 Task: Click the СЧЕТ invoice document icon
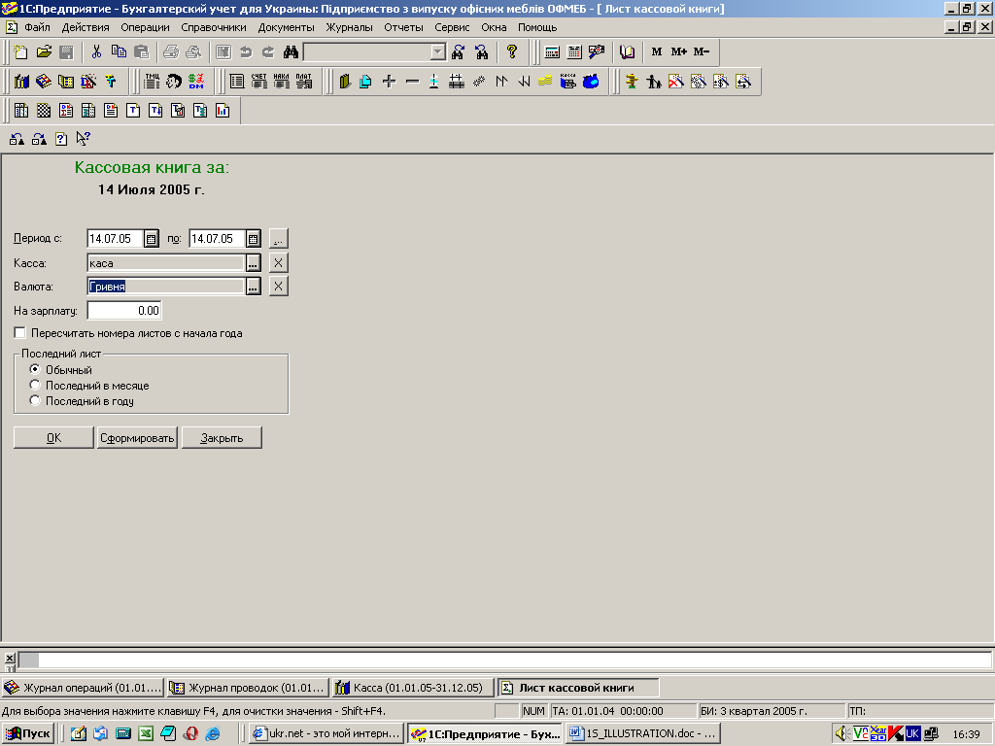(x=258, y=82)
